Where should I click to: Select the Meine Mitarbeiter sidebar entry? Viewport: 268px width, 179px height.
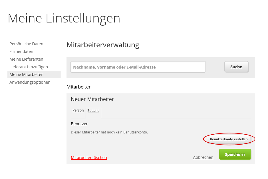pos(26,75)
